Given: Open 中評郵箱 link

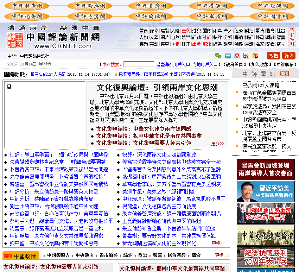Looking at the screenshot, I should 285,64.
